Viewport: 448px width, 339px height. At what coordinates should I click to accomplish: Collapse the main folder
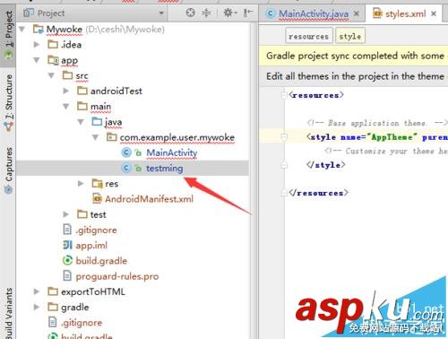(66, 107)
